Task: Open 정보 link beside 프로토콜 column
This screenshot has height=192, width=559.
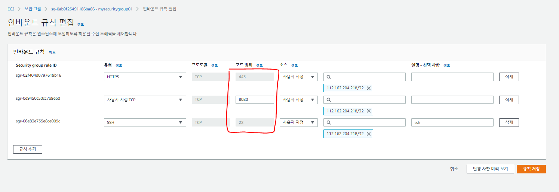Action: (x=215, y=65)
